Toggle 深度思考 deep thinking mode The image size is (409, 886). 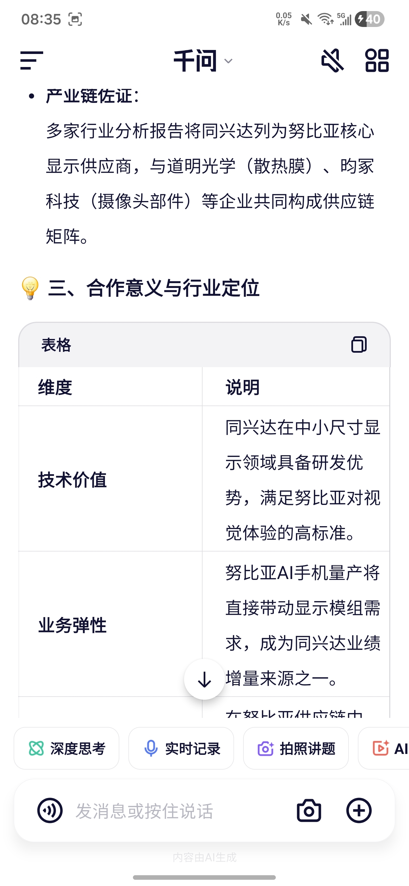(66, 749)
